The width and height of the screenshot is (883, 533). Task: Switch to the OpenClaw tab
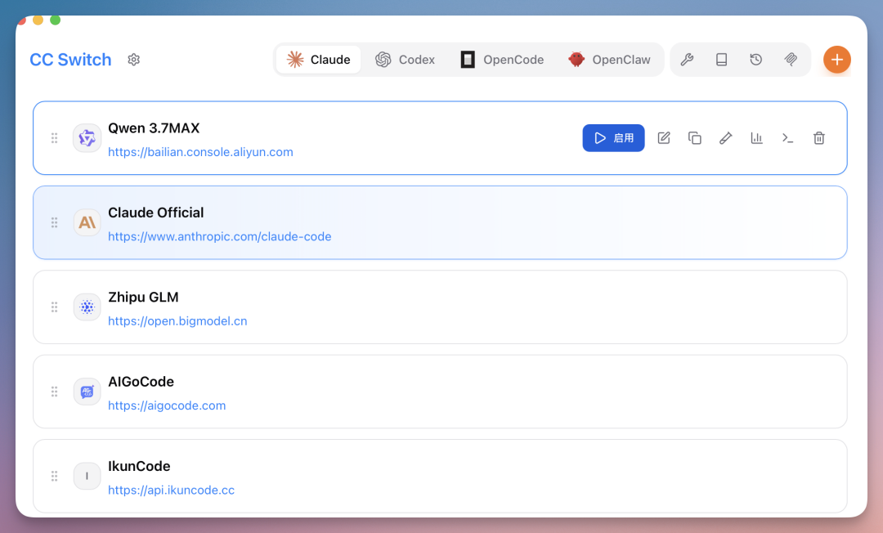(x=609, y=60)
